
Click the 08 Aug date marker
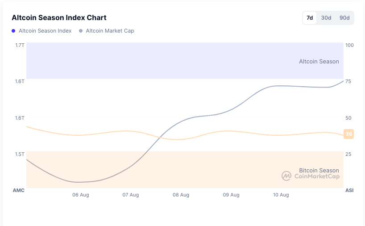pos(181,195)
